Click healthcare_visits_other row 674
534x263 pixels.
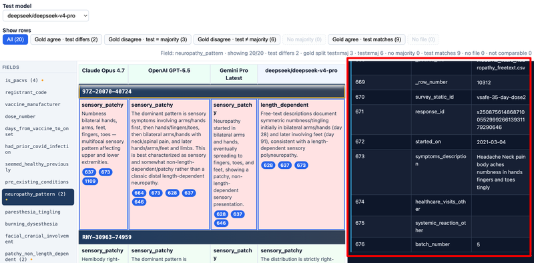point(441,205)
